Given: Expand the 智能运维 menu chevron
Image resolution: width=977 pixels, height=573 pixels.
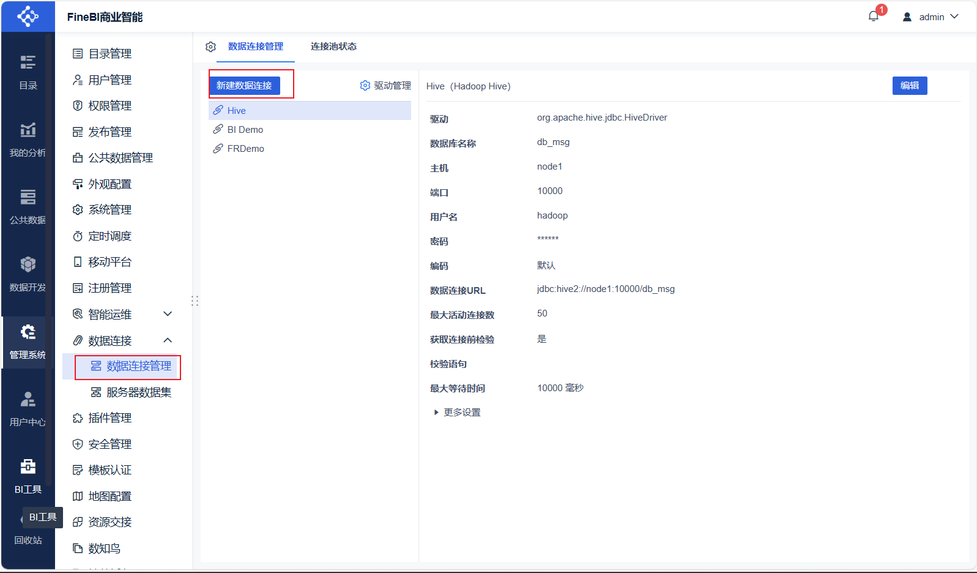Looking at the screenshot, I should pyautogui.click(x=168, y=314).
